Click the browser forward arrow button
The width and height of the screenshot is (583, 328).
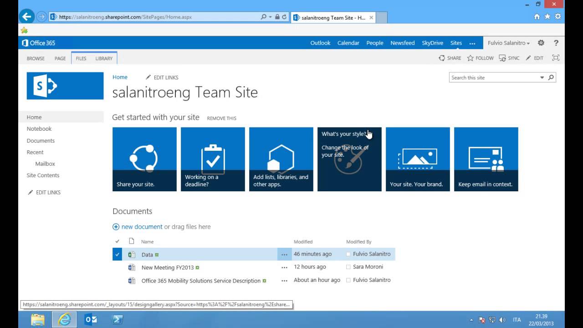coord(41,17)
